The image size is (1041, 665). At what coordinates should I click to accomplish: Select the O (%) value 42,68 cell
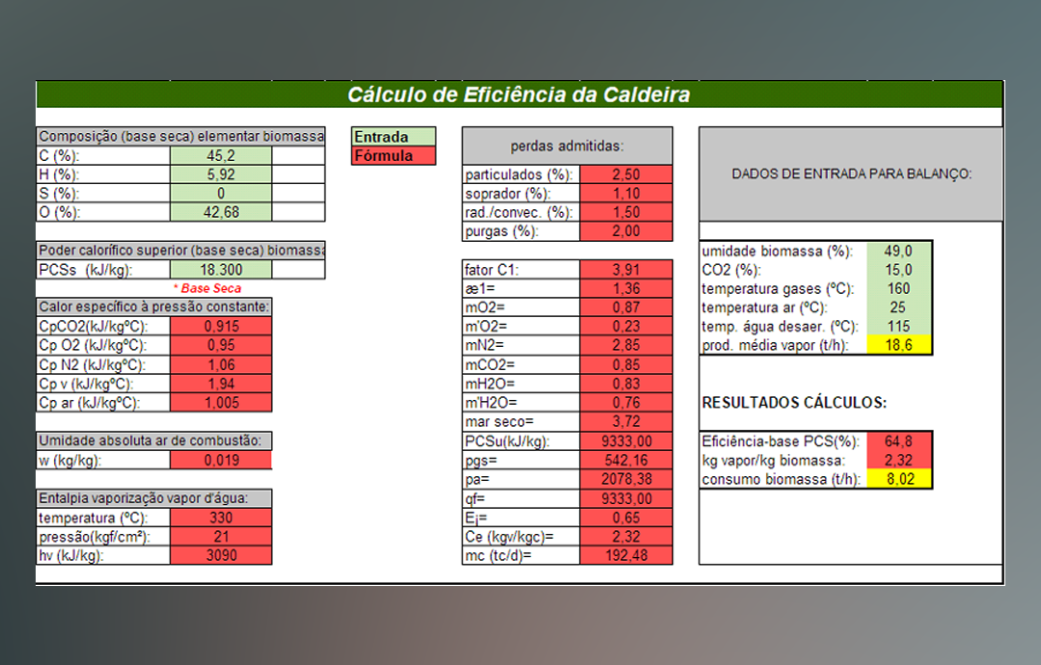pyautogui.click(x=221, y=212)
